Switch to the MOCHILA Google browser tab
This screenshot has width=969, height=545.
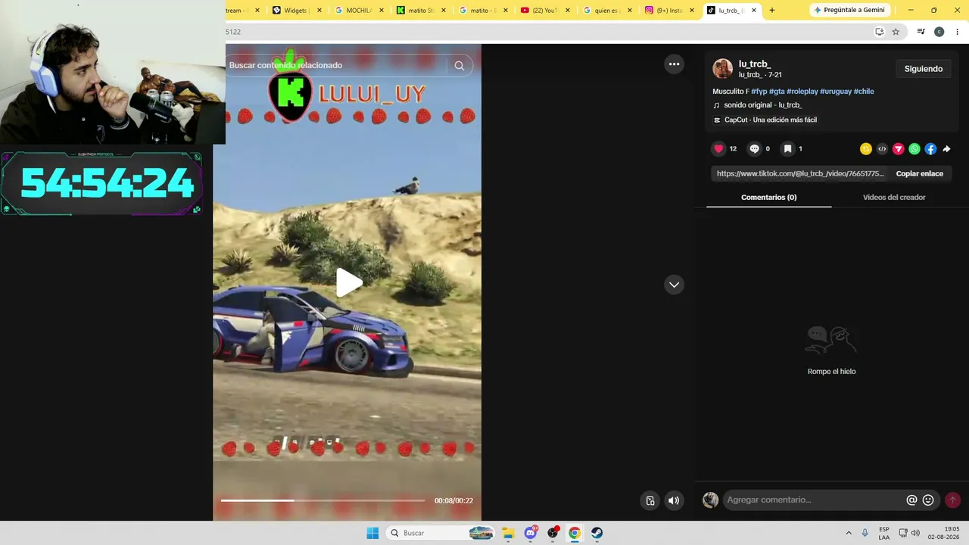358,11
